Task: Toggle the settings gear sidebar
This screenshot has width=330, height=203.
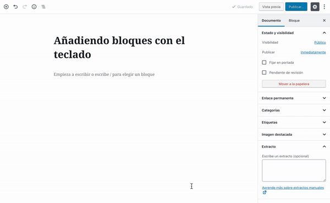Action: point(315,7)
